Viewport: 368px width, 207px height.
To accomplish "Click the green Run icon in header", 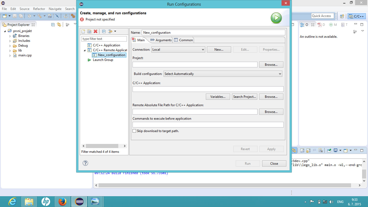I will click(276, 18).
